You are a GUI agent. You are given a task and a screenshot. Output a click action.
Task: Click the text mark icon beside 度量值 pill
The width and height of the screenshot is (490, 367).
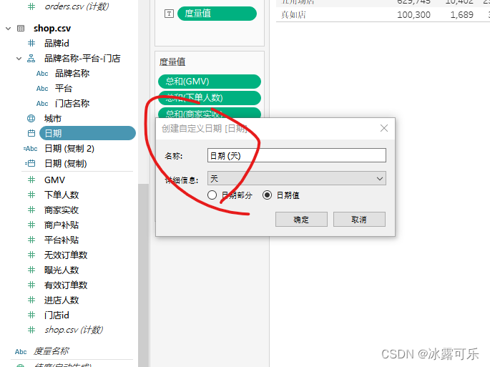169,14
